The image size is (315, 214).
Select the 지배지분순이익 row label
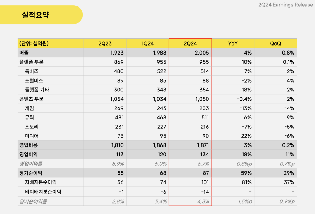coord(41,182)
